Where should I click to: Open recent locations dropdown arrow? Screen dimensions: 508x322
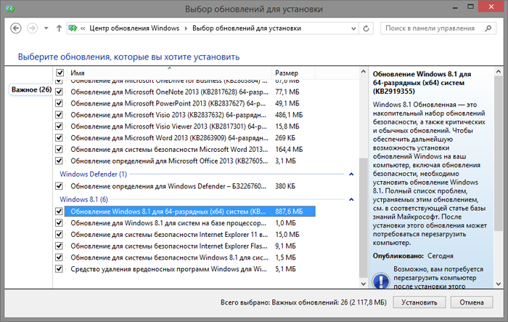(46, 28)
